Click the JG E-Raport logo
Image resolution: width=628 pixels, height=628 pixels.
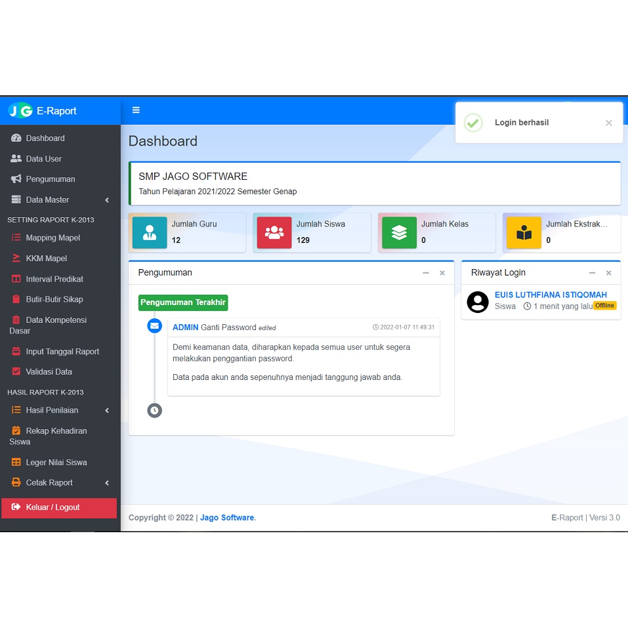[20, 110]
